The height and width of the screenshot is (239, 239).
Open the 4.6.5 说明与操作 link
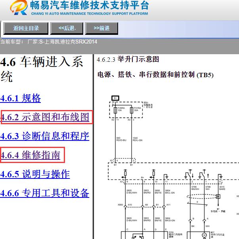35,174
